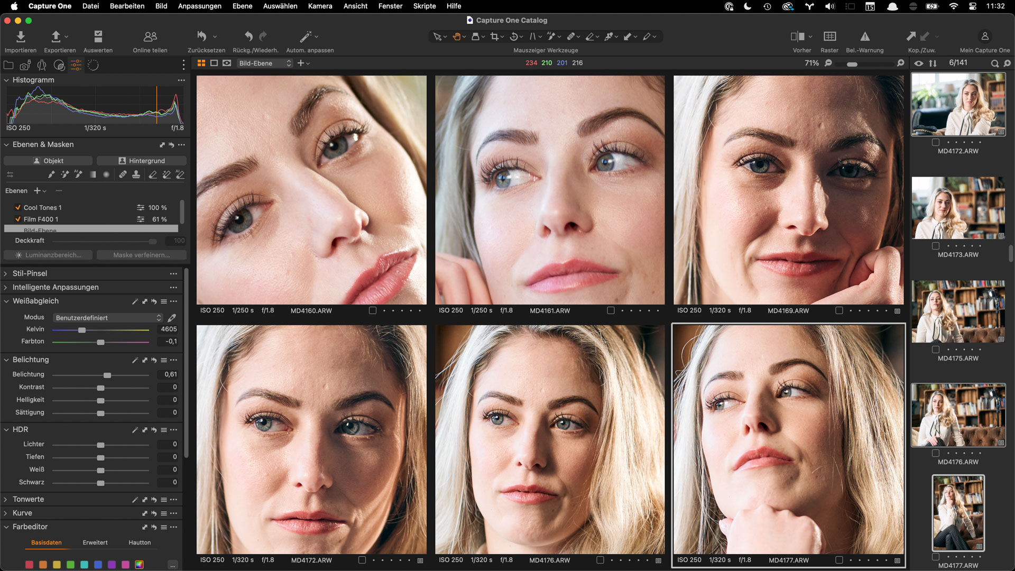Image resolution: width=1015 pixels, height=571 pixels.
Task: Select the heal bandage tool
Action: 123,174
